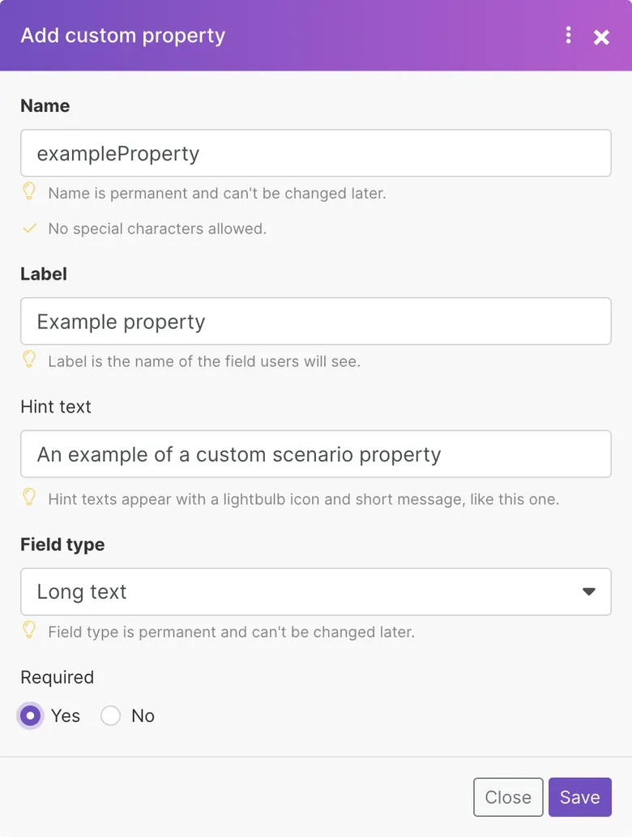Click the Field type heading label
Viewport: 632px width, 837px height.
click(x=62, y=544)
